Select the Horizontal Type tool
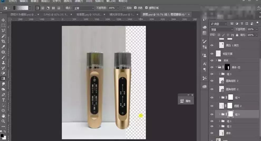 (x=3, y=100)
